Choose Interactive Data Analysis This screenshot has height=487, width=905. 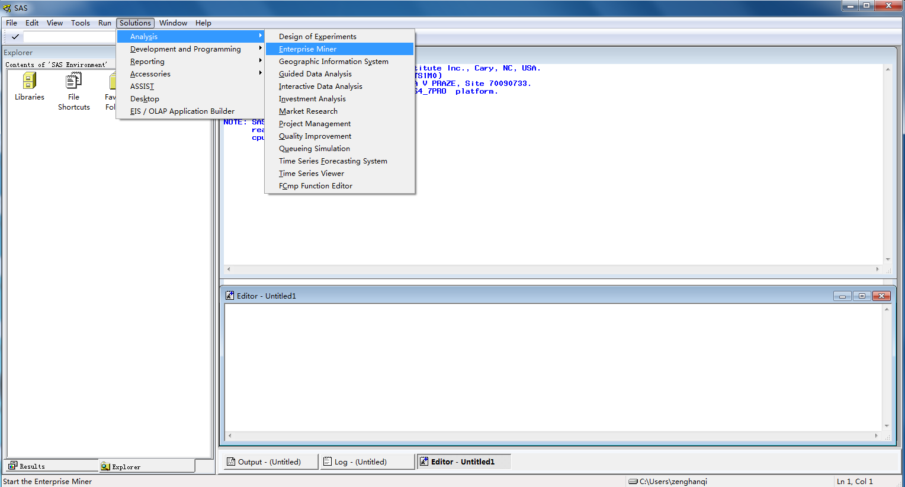[x=340, y=86]
